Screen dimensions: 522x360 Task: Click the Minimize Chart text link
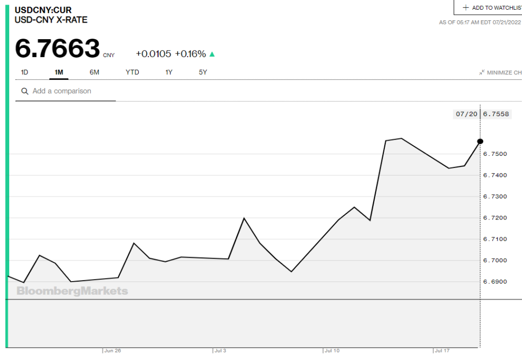pos(504,73)
